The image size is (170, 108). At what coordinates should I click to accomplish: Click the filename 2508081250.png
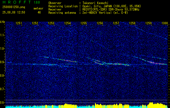[14, 7]
